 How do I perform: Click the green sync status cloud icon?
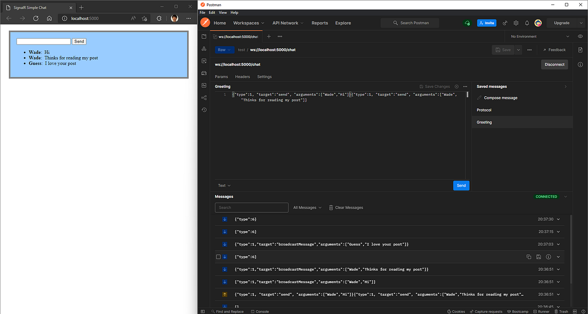[467, 23]
